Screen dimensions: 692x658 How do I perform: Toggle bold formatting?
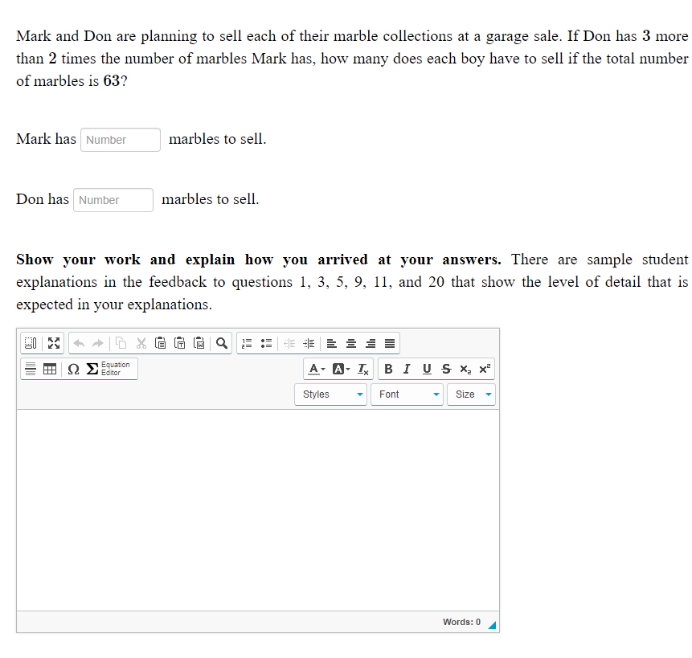[388, 369]
